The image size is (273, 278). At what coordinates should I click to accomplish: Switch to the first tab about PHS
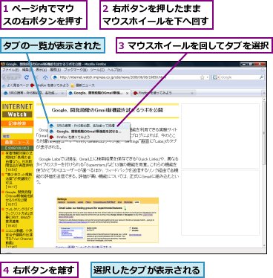(x=34, y=93)
